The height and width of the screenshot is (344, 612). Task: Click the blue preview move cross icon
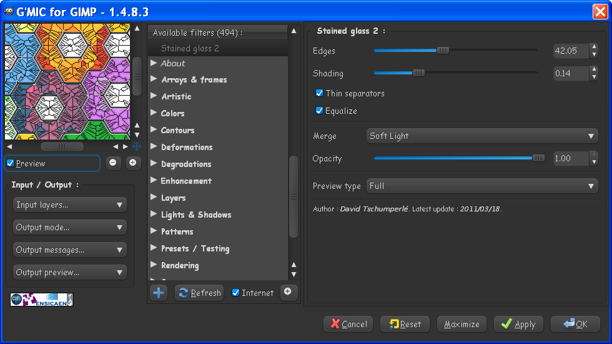[x=137, y=146]
